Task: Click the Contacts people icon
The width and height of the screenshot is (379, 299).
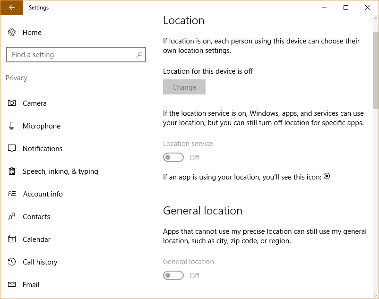Action: coord(12,216)
